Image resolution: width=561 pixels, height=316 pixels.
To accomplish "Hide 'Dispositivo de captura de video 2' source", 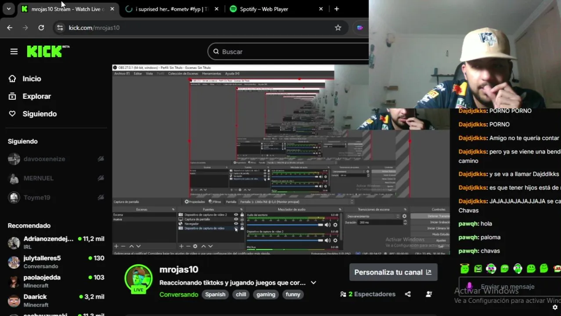I will pos(236,215).
